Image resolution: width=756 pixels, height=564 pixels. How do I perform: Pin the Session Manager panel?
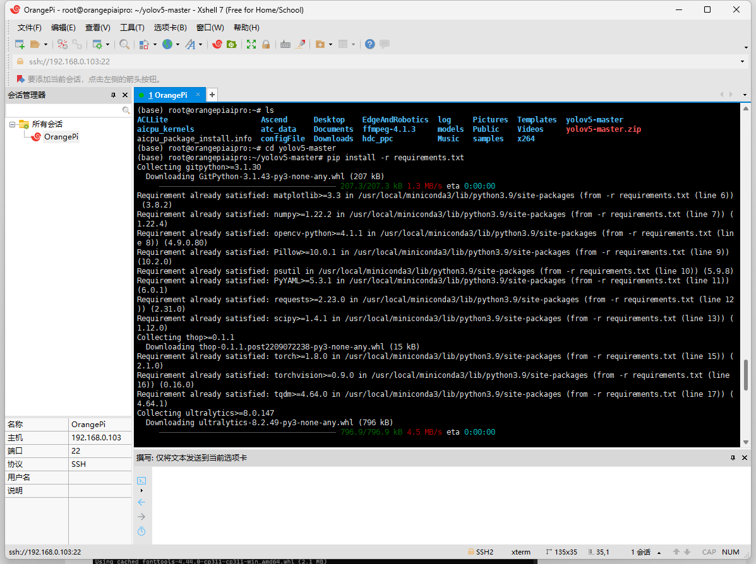point(114,95)
